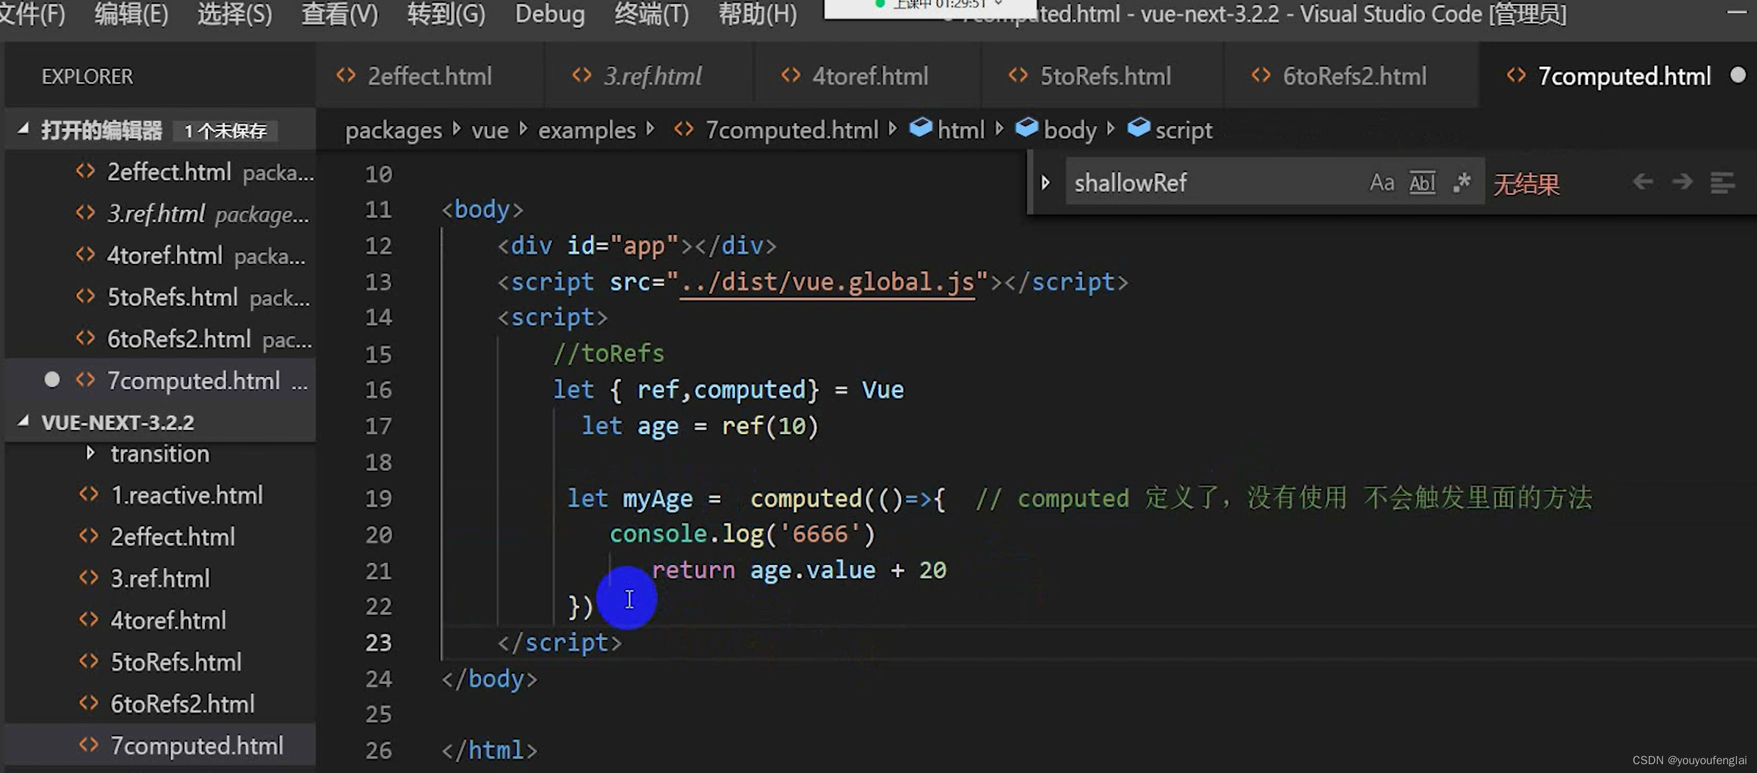This screenshot has width=1757, height=773.
Task: Toggle match whole word option
Action: [1422, 182]
